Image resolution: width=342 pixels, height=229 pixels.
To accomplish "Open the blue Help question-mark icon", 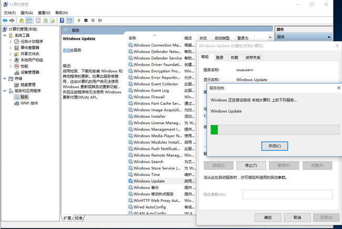I will click(x=62, y=20).
